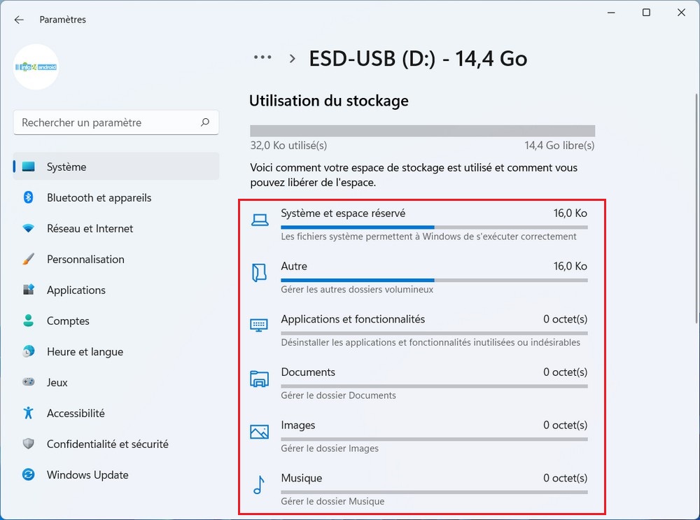Click the Système monitor icon in sidebar
This screenshot has width=700, height=520.
point(28,167)
